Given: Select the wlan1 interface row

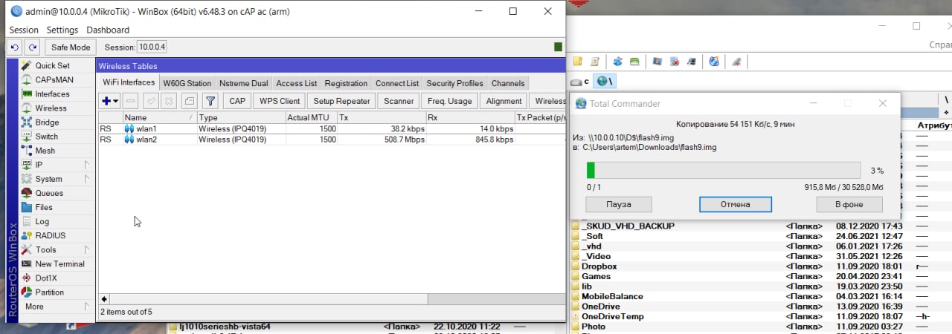Looking at the screenshot, I should (x=332, y=129).
